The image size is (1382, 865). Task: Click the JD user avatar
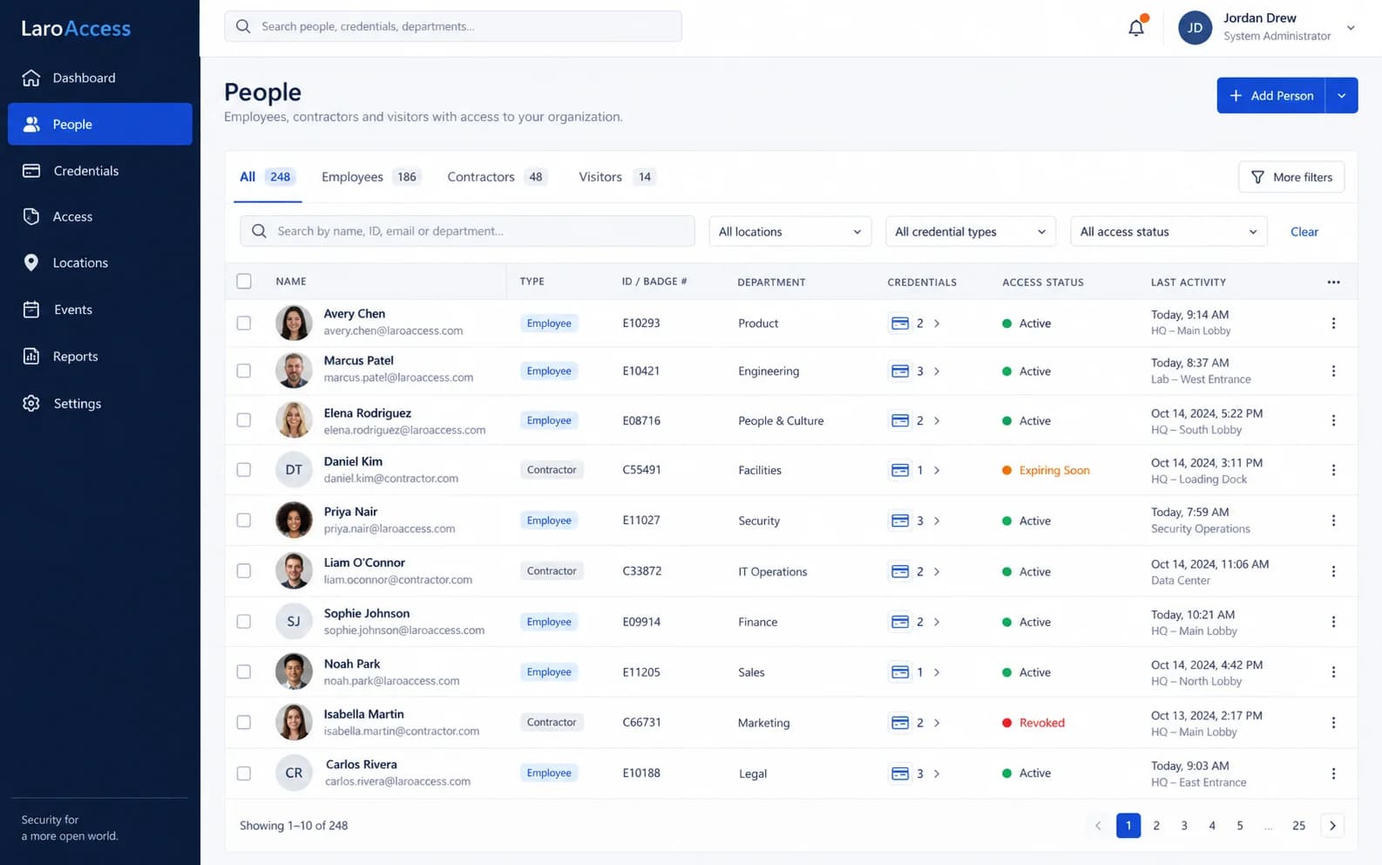click(x=1195, y=28)
